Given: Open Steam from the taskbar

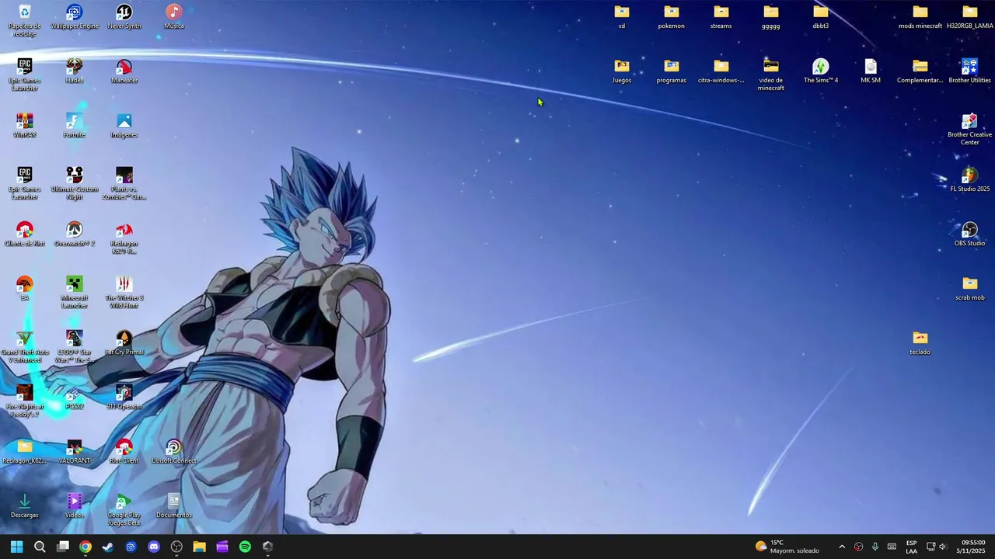Looking at the screenshot, I should (108, 547).
